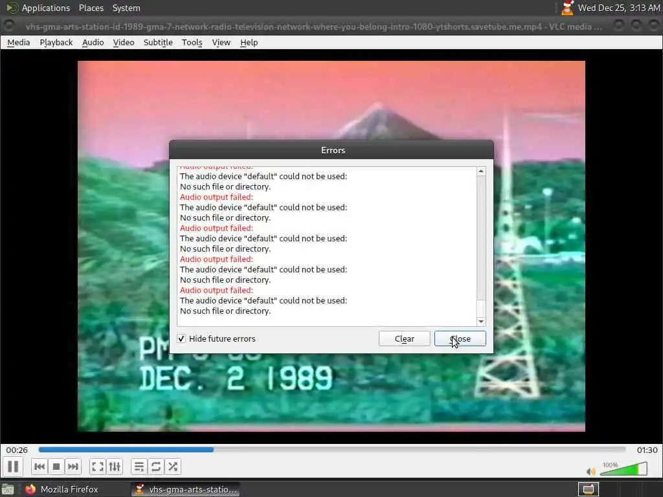Uncheck Hide future errors checkbox
663x497 pixels.
coord(181,338)
